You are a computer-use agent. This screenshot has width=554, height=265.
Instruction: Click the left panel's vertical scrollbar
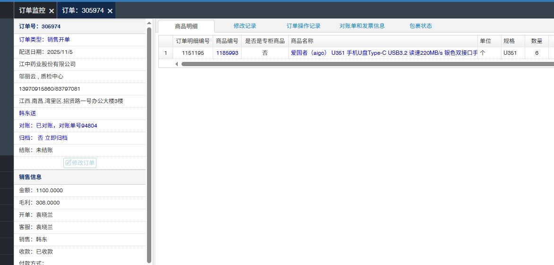tap(149, 142)
